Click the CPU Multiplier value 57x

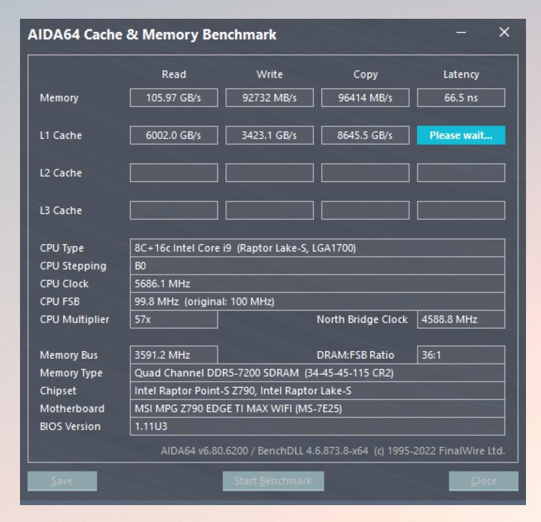(174, 319)
